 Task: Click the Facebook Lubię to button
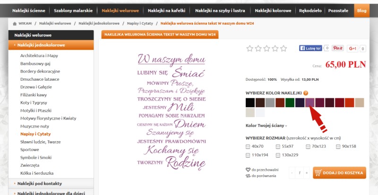[311, 48]
